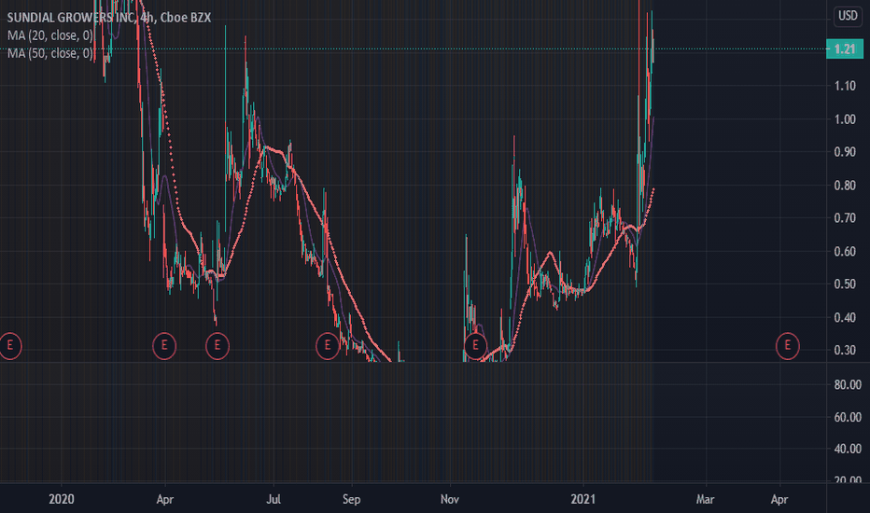
Task: Open the earnings marker before September
Action: coord(328,345)
